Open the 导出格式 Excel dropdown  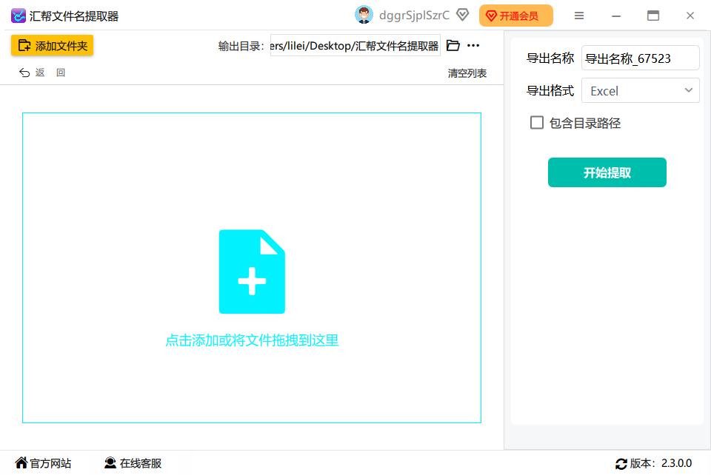point(640,90)
